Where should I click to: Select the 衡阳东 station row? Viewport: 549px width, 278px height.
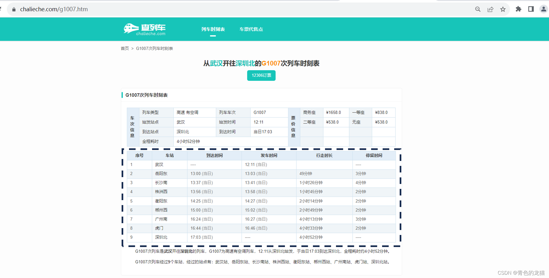tap(261, 201)
